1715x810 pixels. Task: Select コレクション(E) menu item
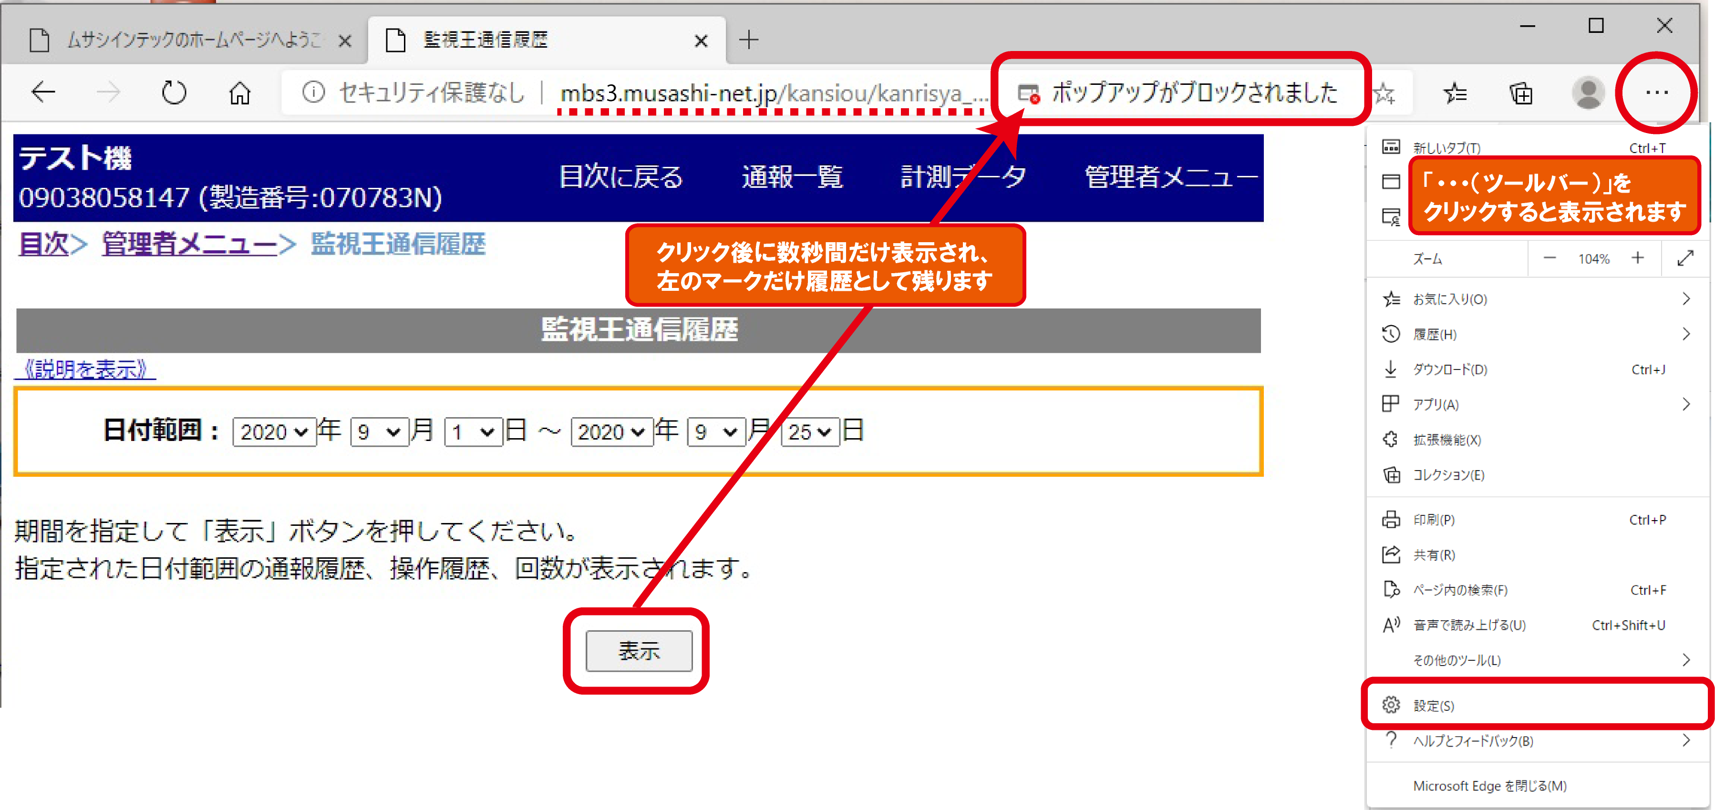click(1538, 475)
